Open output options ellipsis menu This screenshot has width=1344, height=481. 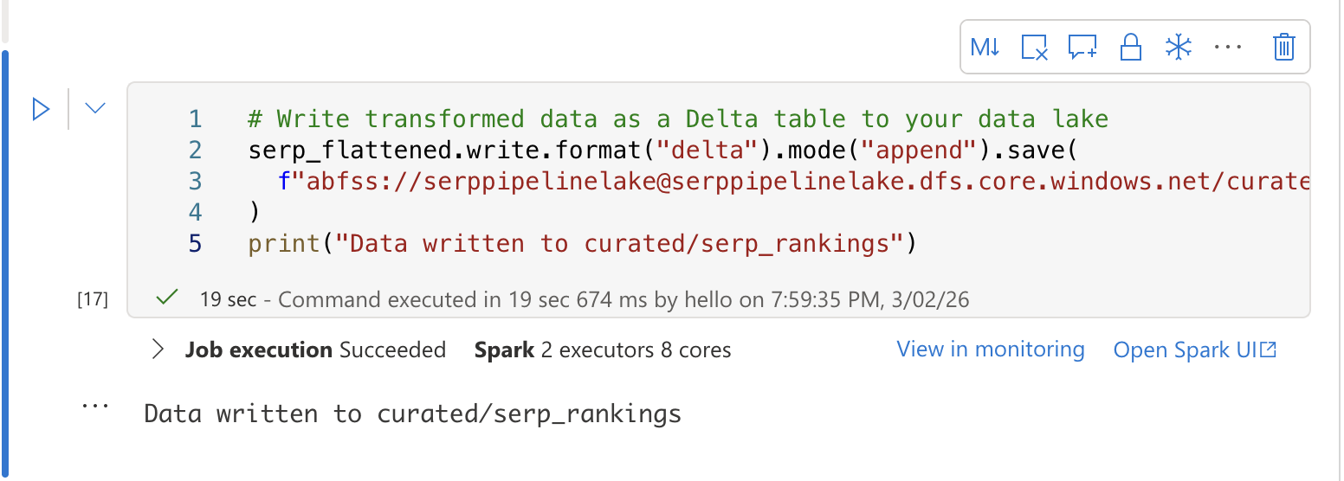click(94, 405)
